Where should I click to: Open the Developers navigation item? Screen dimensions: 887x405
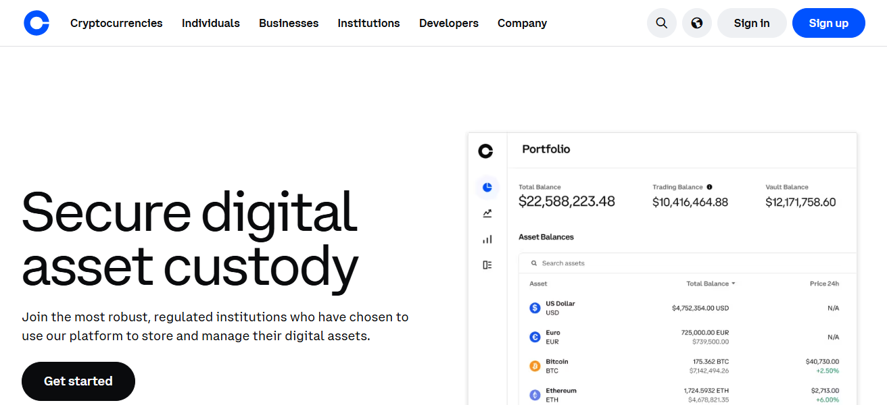coord(448,23)
